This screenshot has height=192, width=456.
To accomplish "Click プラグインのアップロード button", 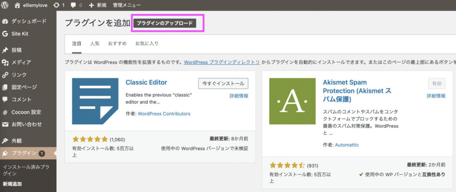I will point(165,23).
